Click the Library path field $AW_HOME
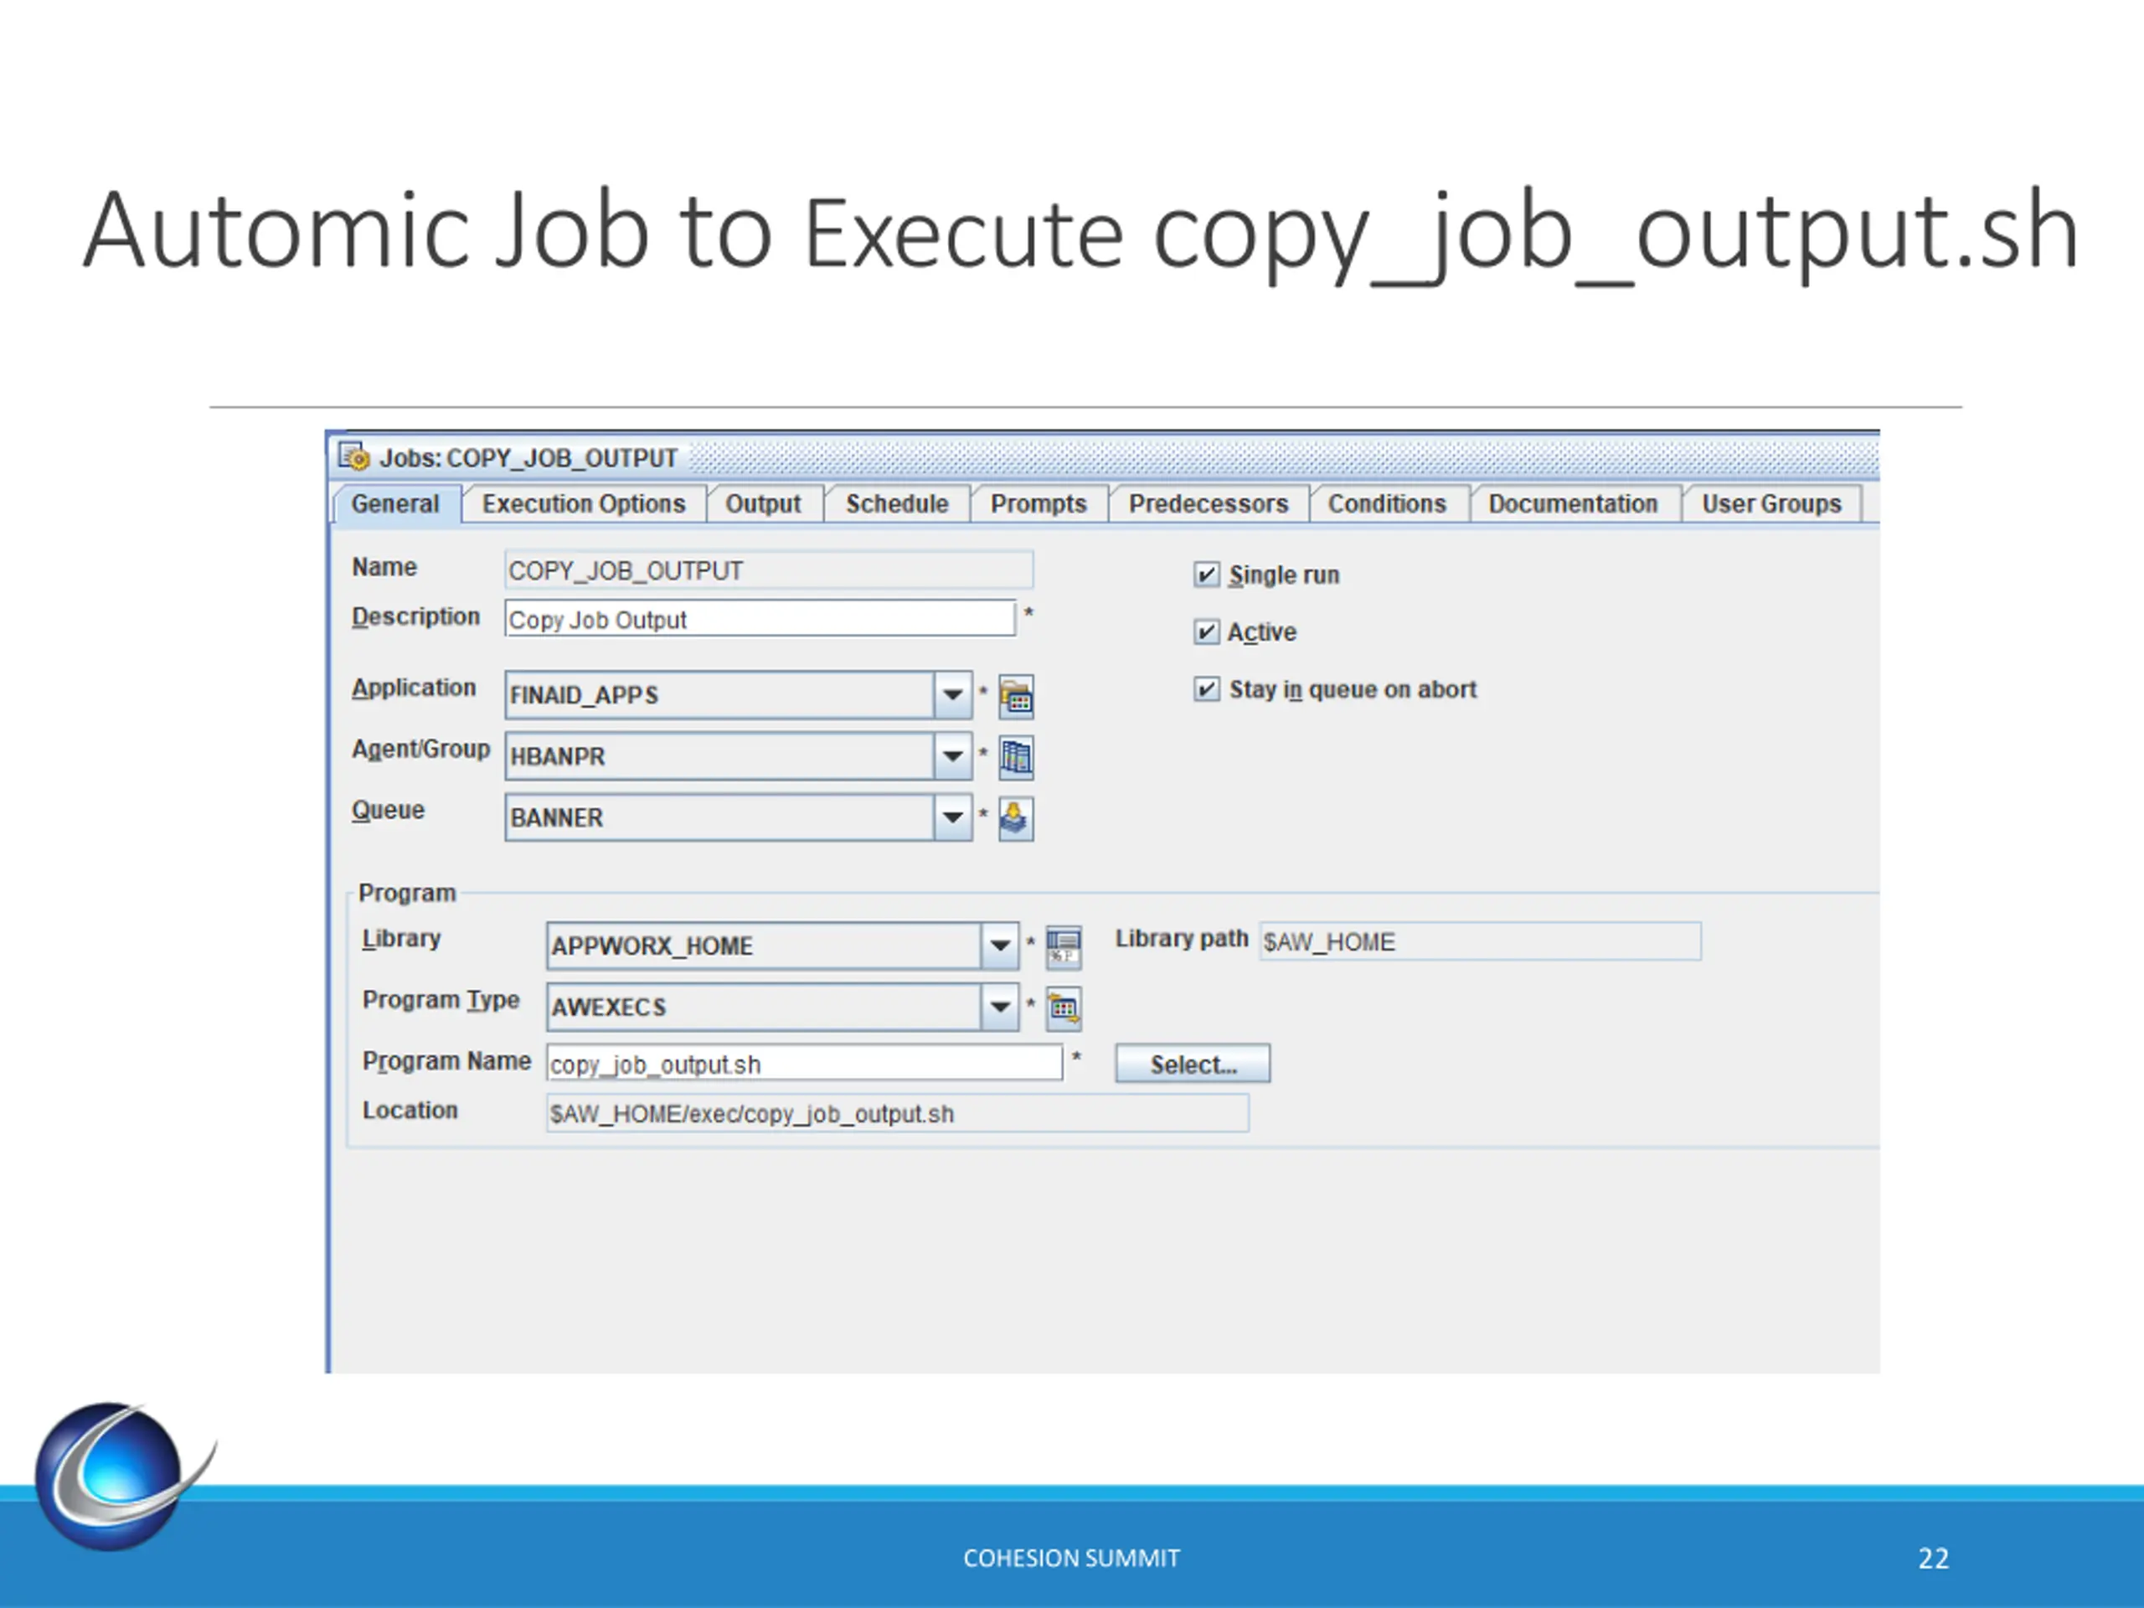2144x1608 pixels. click(x=1480, y=941)
